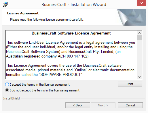Click the installer icon in the title bar

pos(5,4)
